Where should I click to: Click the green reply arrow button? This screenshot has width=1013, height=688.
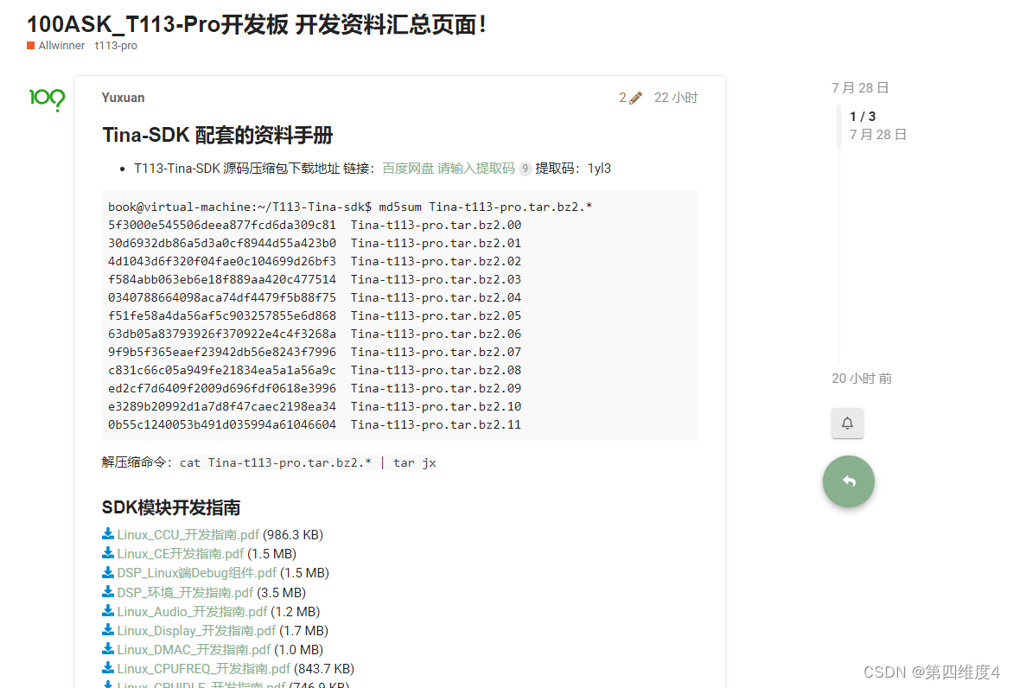(848, 481)
